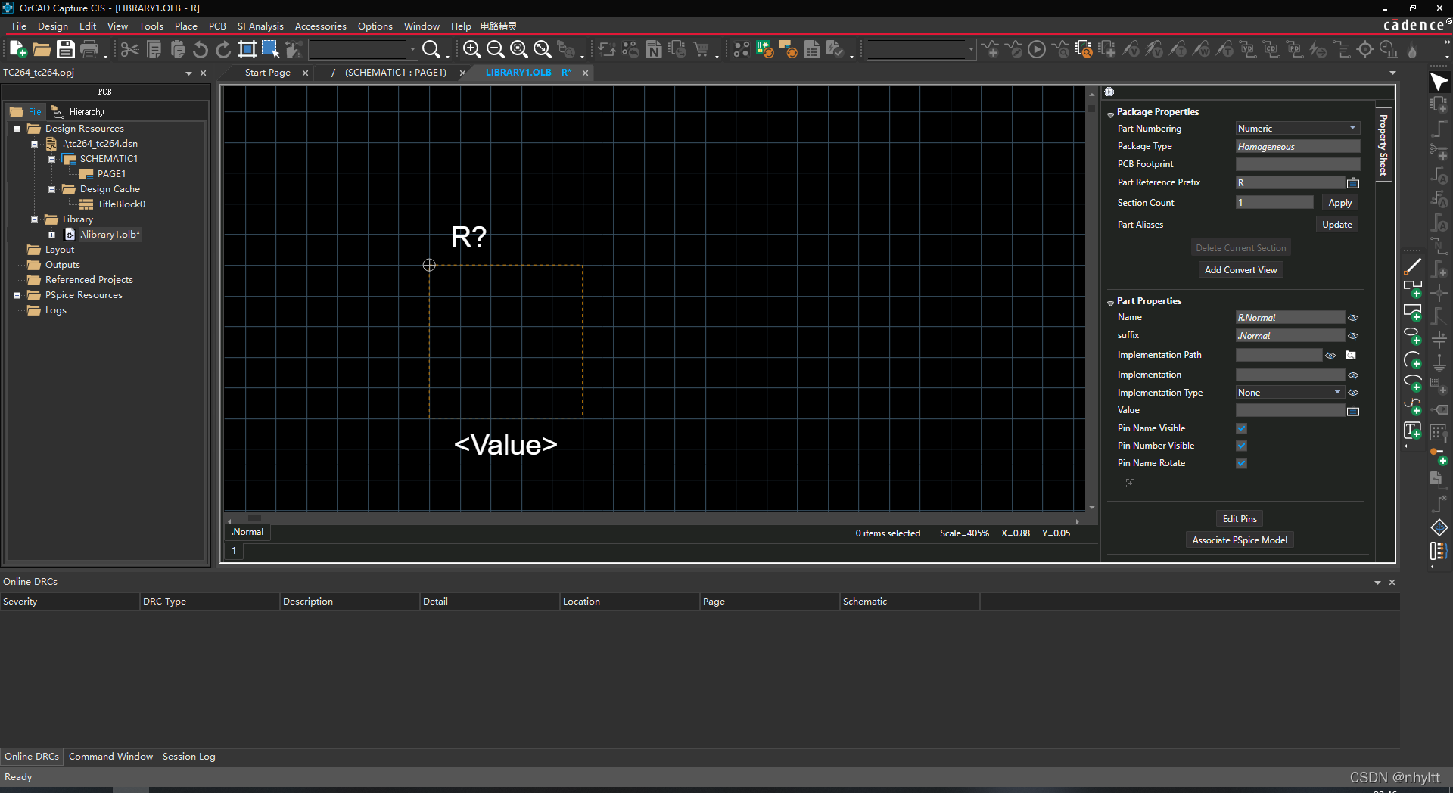1453x793 pixels.
Task: Click the Save document toolbar icon
Action: 66,50
